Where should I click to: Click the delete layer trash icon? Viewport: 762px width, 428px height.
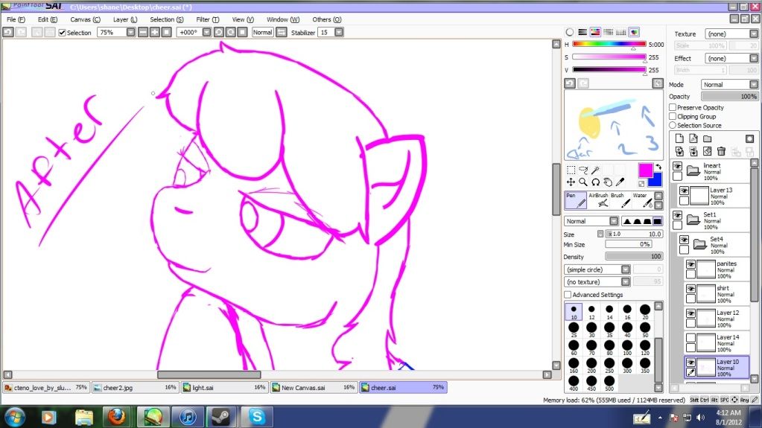[x=721, y=152]
